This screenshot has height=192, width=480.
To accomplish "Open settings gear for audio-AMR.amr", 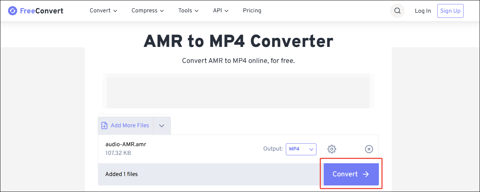I will tap(332, 149).
